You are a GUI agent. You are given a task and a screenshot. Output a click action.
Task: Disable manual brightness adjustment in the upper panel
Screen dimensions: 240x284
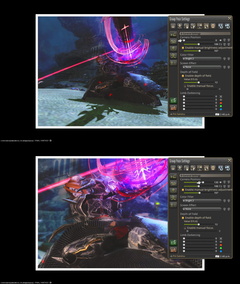(x=183, y=48)
